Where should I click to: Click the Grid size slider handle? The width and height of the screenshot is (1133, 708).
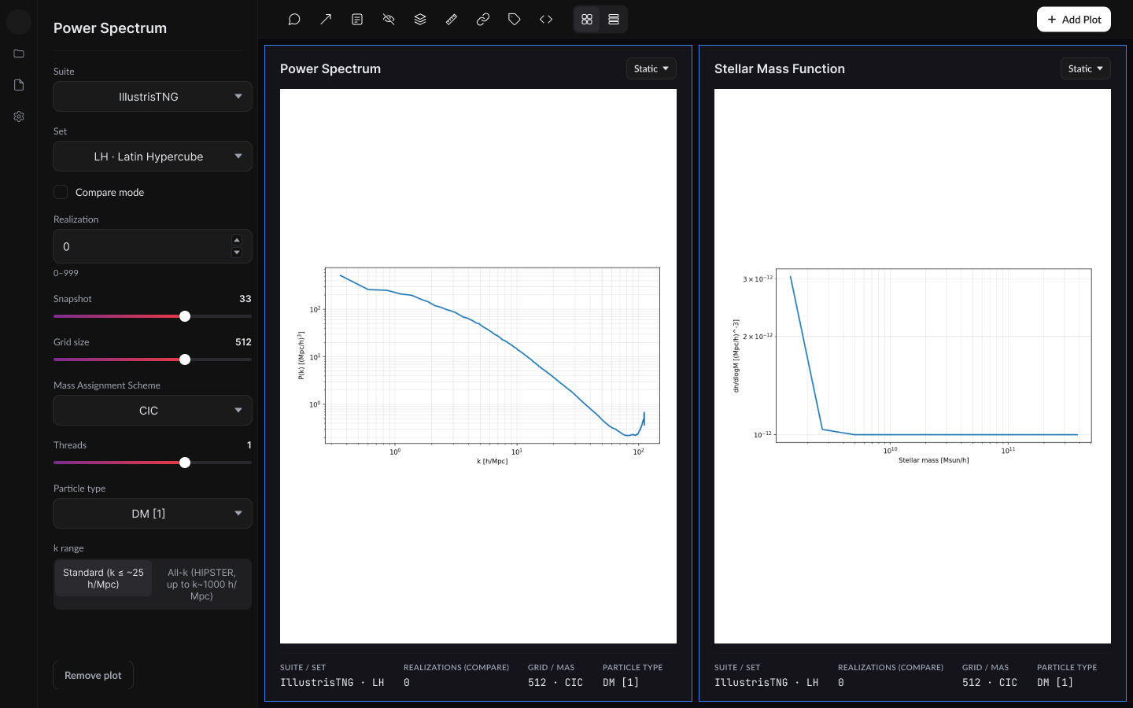(x=185, y=360)
